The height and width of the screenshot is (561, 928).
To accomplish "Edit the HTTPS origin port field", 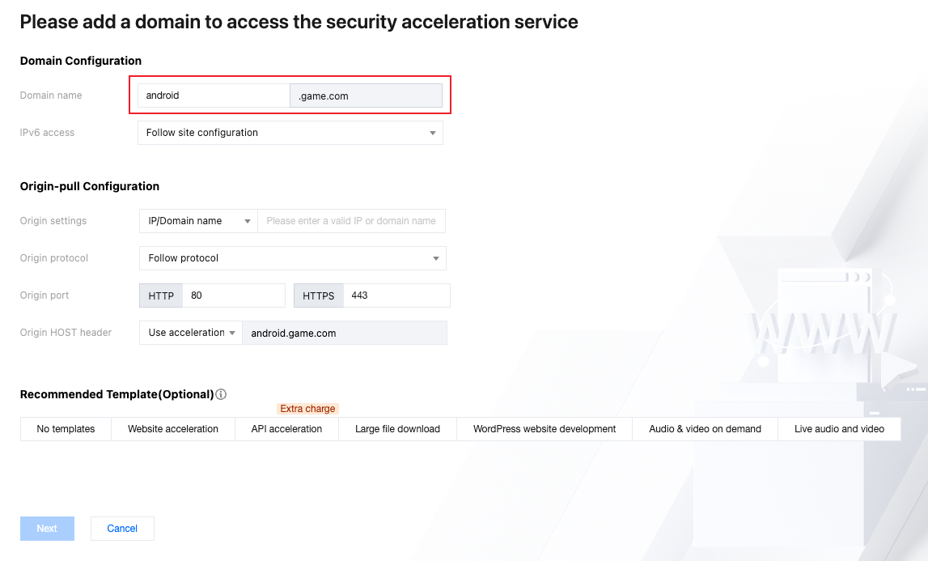I will click(396, 295).
